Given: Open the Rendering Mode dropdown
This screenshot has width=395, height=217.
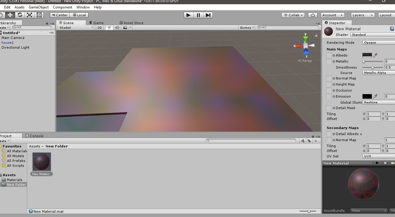Looking at the screenshot, I should [x=378, y=42].
